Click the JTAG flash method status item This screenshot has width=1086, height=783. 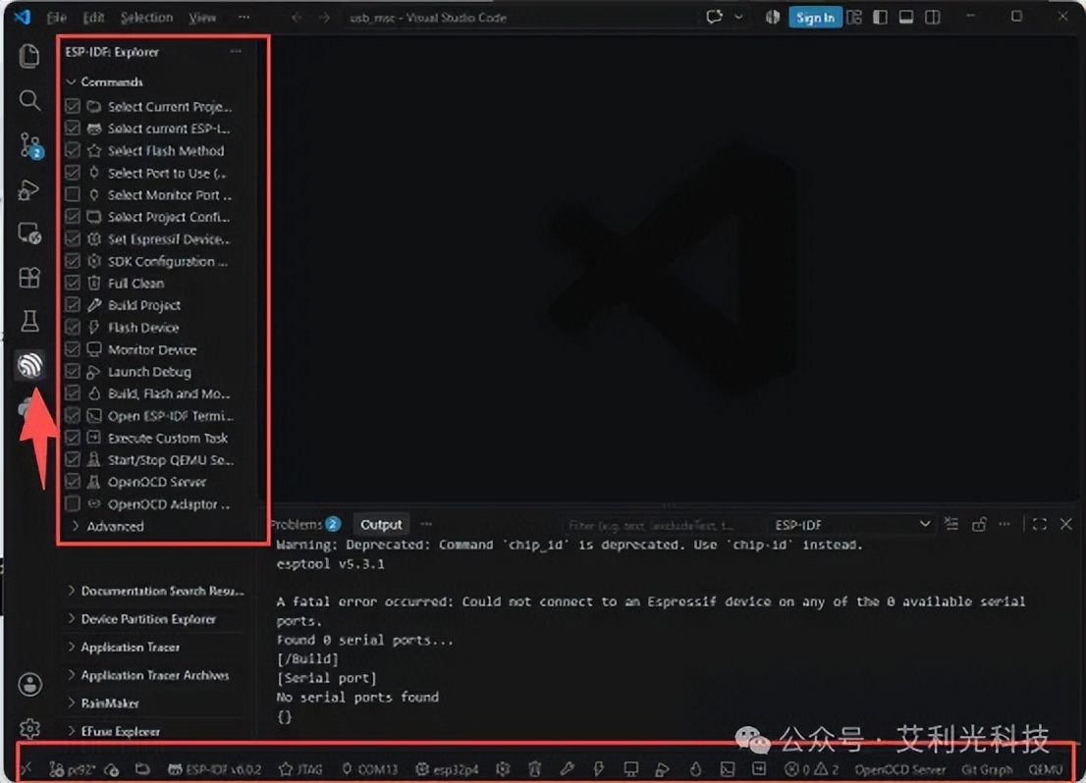[300, 768]
